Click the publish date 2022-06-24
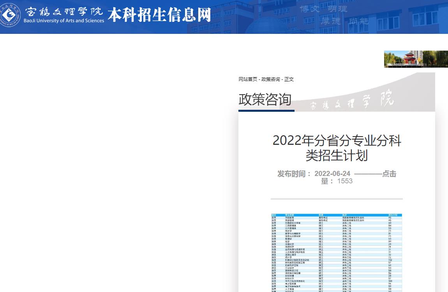Screen dimensions: 448x292 coord(332,174)
